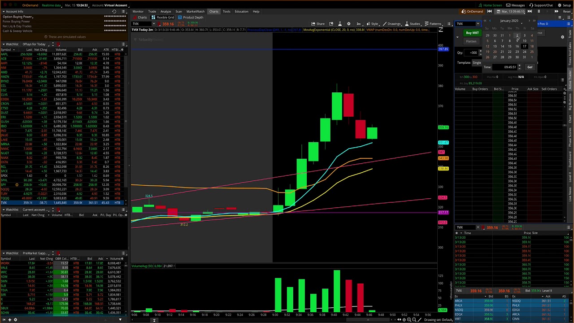Image resolution: width=574 pixels, height=323 pixels.
Task: Jump forward in OnDemand time
Action: (x=530, y=11)
